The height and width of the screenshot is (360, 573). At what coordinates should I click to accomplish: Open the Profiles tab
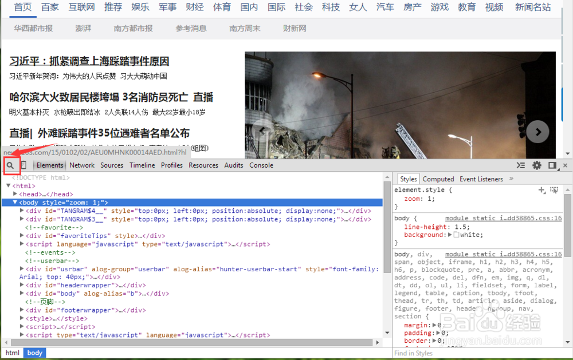[x=172, y=165]
